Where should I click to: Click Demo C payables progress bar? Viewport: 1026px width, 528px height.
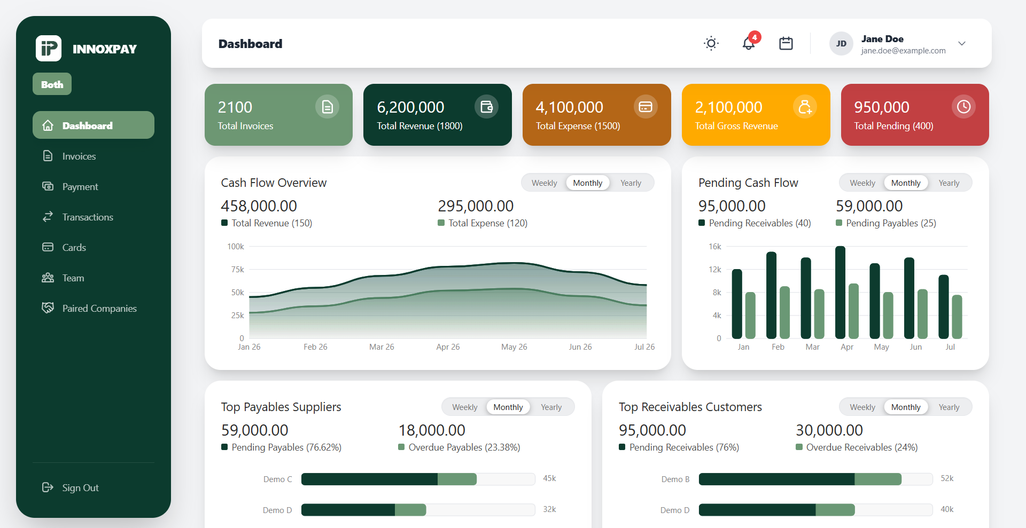point(418,479)
